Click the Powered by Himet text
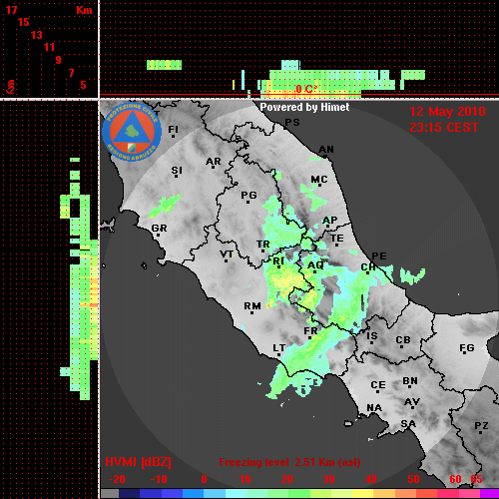Image resolution: width=499 pixels, height=499 pixels. (x=304, y=107)
